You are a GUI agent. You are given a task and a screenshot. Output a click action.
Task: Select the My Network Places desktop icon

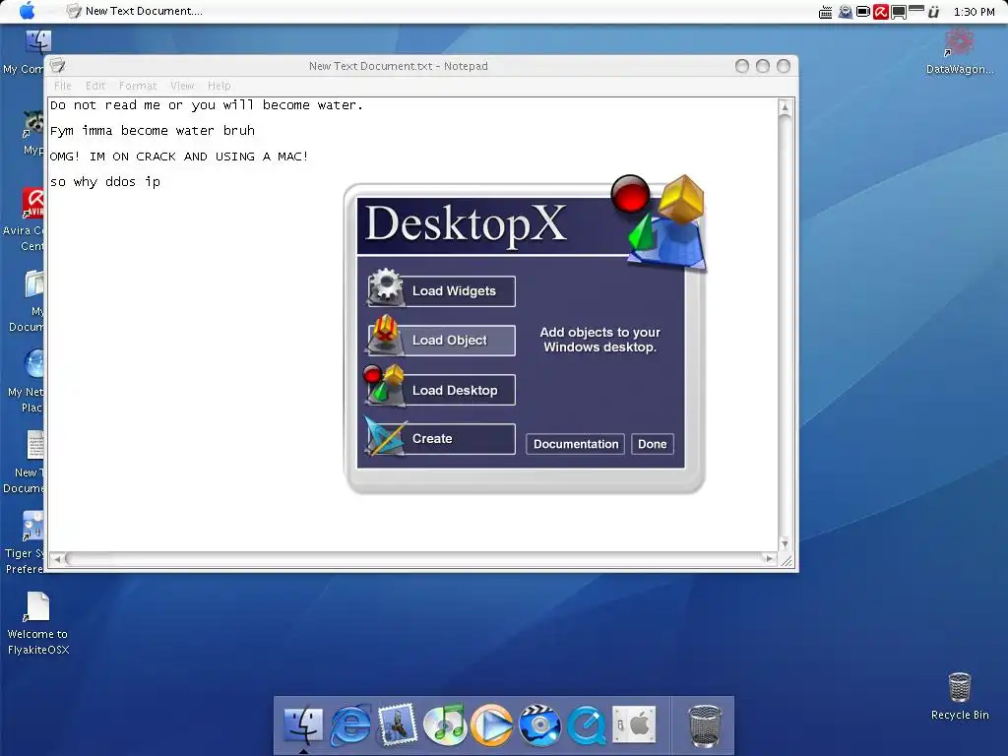[25, 381]
